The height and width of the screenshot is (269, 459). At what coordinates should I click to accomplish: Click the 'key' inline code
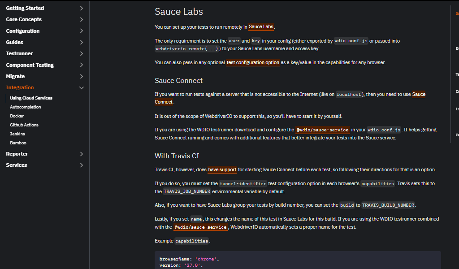tap(256, 41)
